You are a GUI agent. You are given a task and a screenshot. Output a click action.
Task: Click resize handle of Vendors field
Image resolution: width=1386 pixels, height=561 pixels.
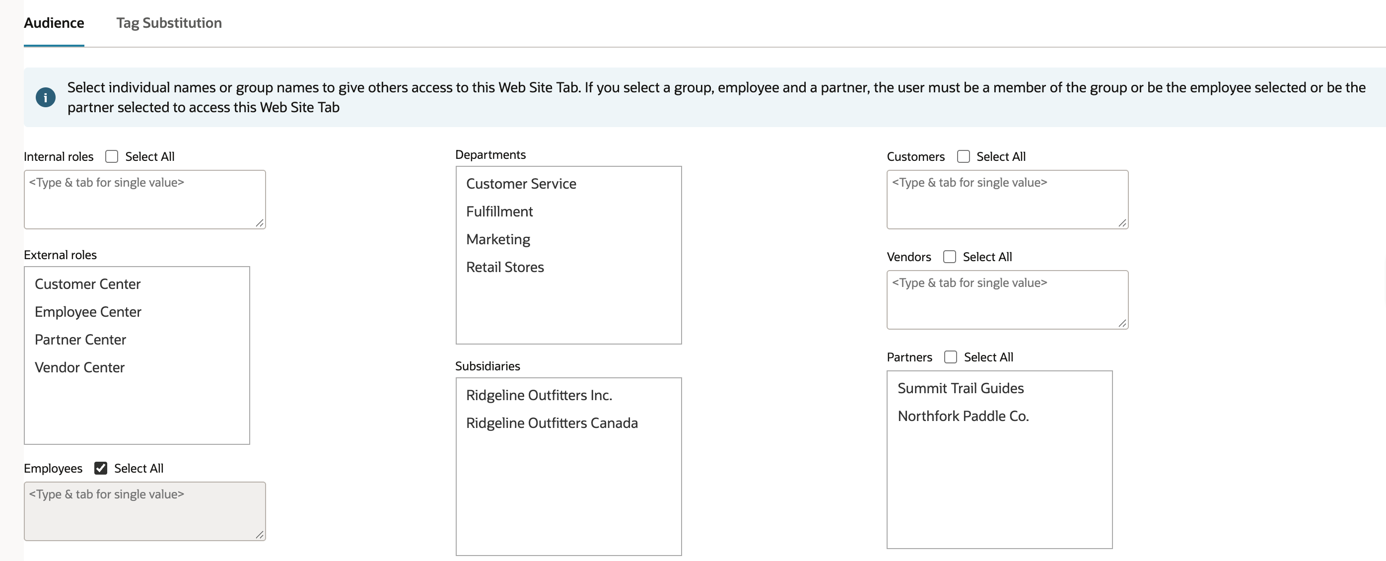[1122, 323]
